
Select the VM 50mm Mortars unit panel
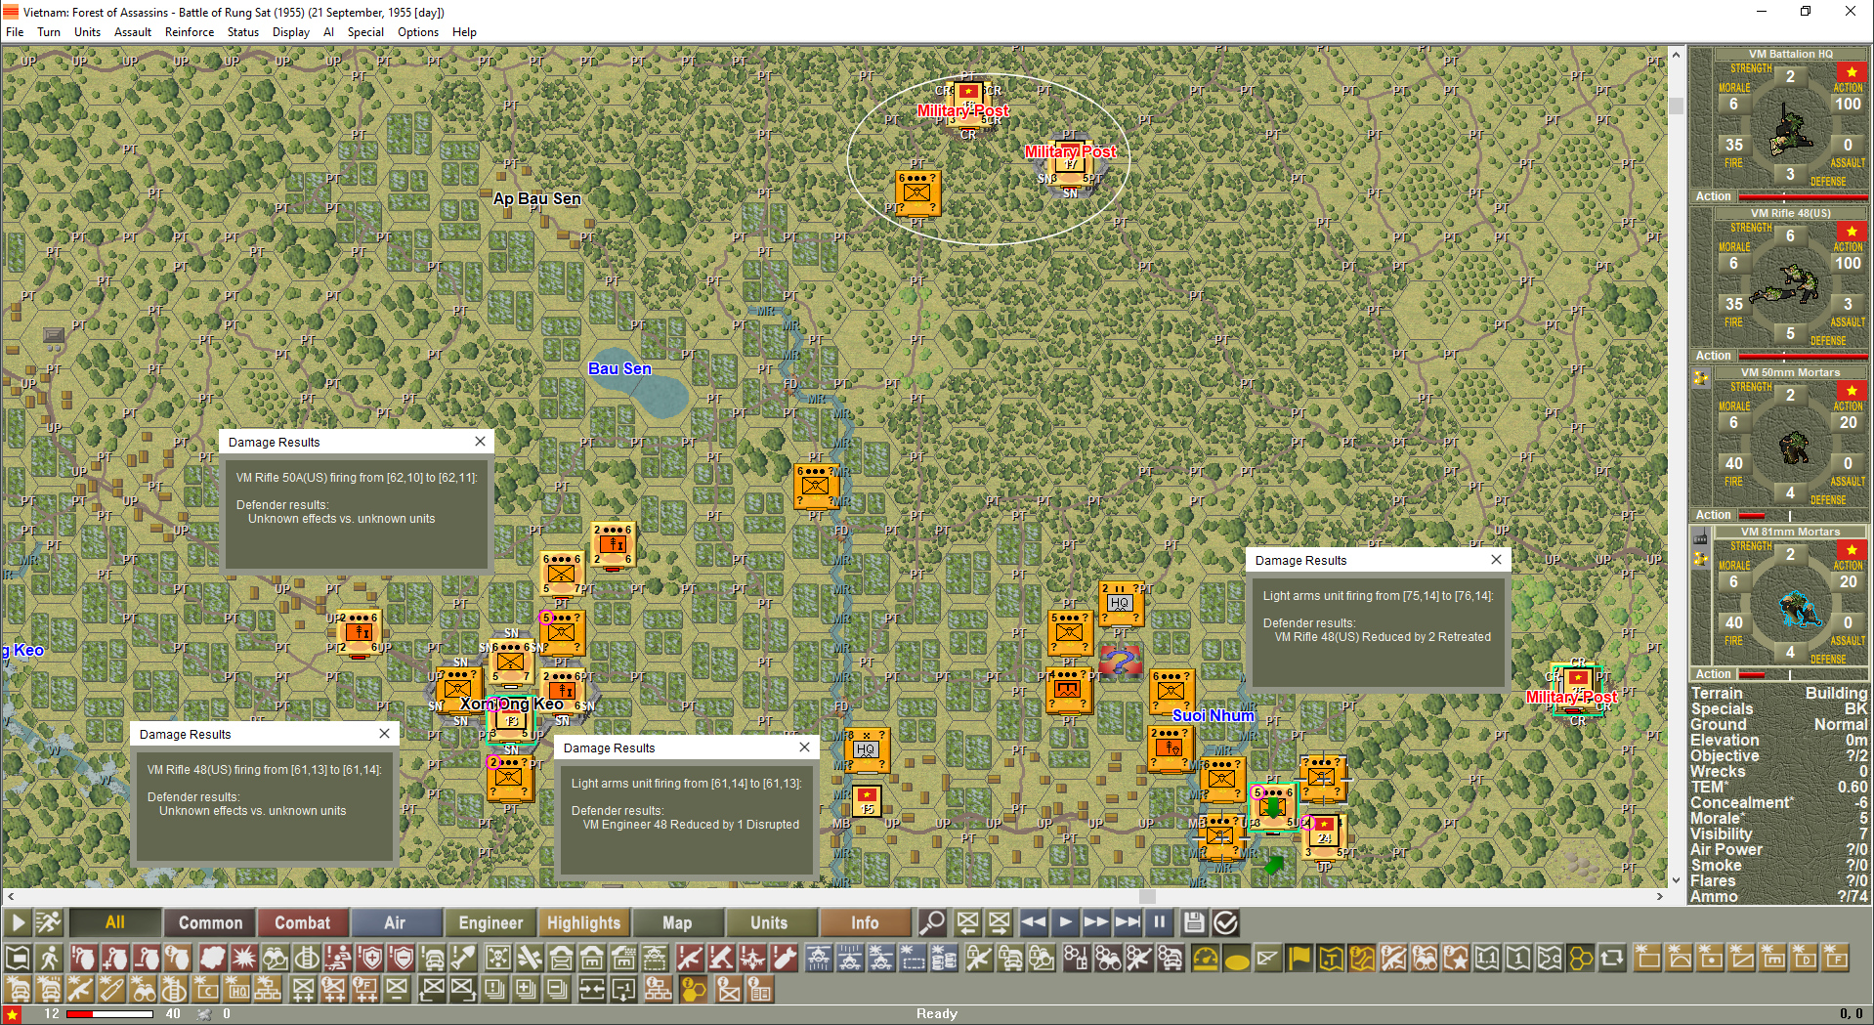[1779, 444]
